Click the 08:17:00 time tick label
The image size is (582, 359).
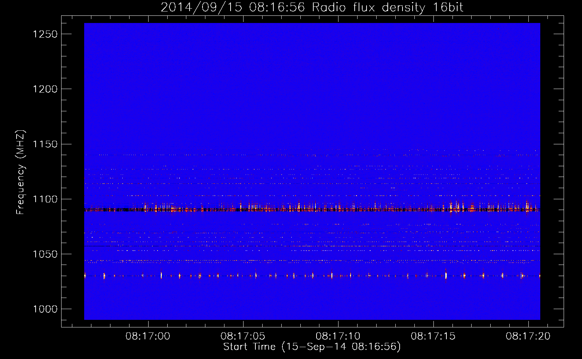click(x=148, y=336)
